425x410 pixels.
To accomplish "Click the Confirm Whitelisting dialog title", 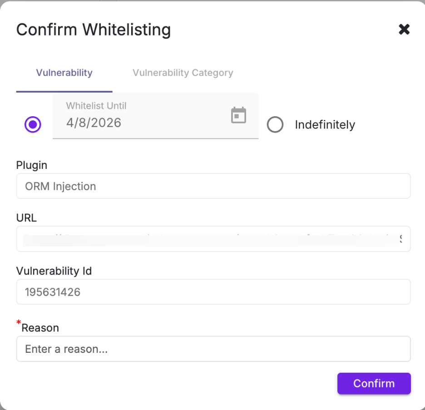I will (x=94, y=30).
